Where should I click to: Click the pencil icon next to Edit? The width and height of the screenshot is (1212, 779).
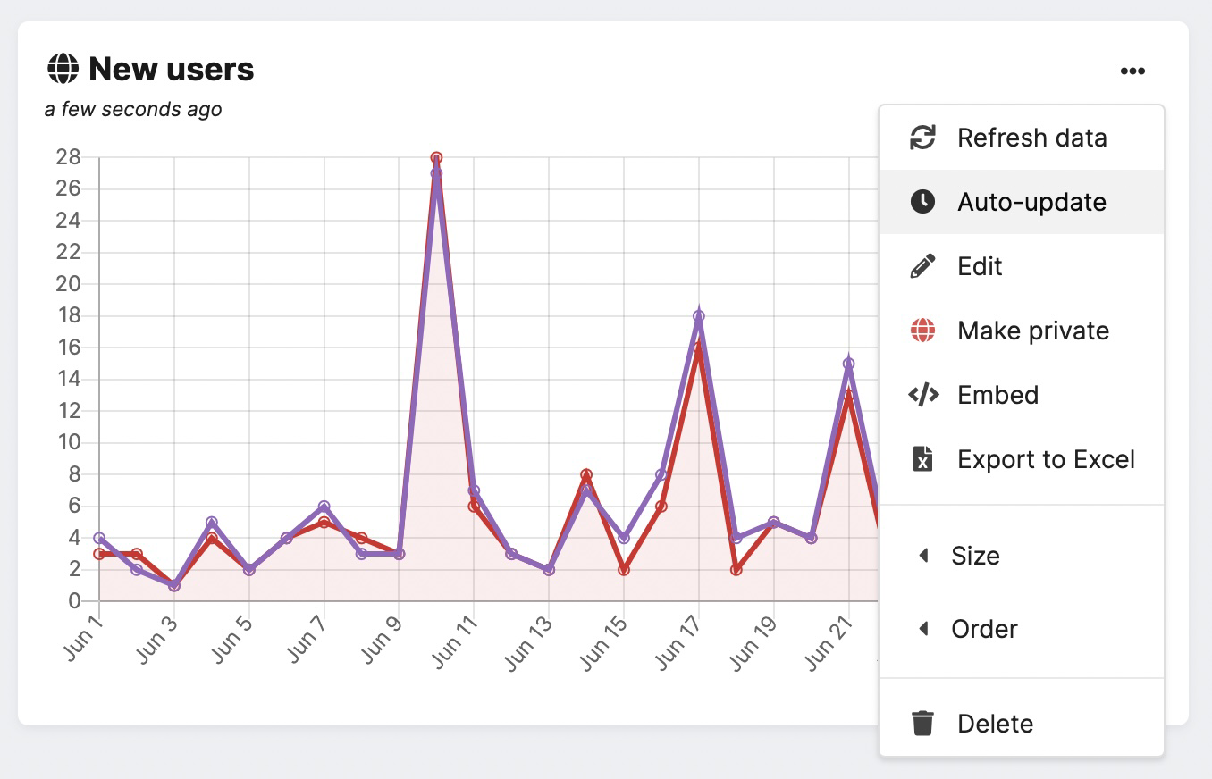pyautogui.click(x=922, y=265)
